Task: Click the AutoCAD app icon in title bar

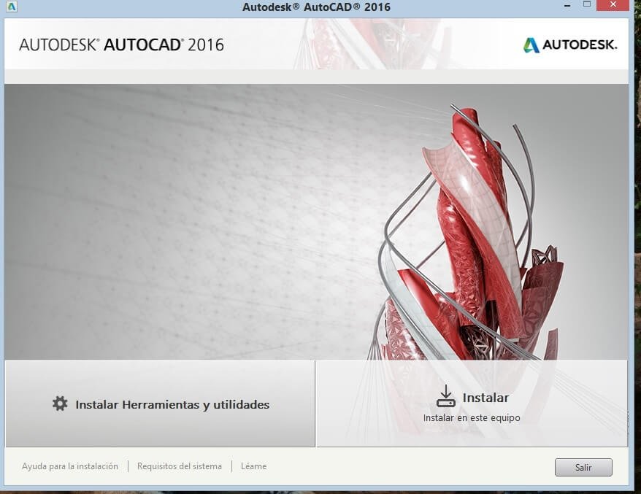Action: [x=12, y=7]
